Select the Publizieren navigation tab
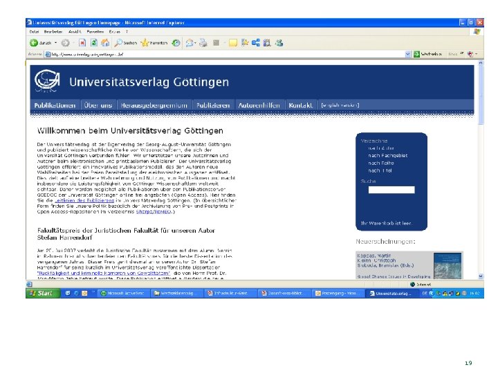Viewport: 498px width, 374px height. coord(213,105)
